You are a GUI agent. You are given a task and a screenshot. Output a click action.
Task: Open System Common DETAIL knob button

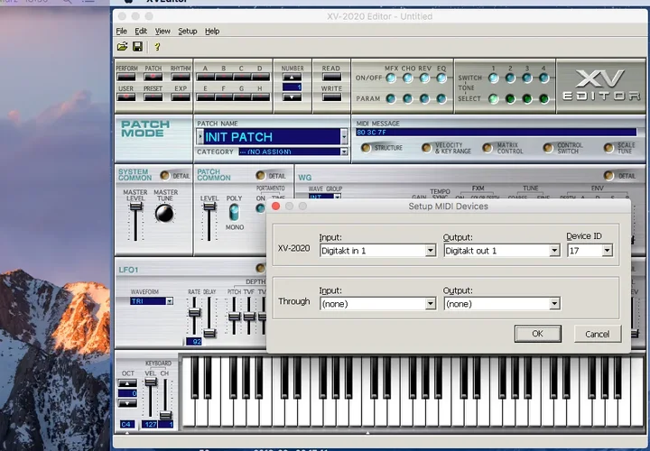point(165,176)
